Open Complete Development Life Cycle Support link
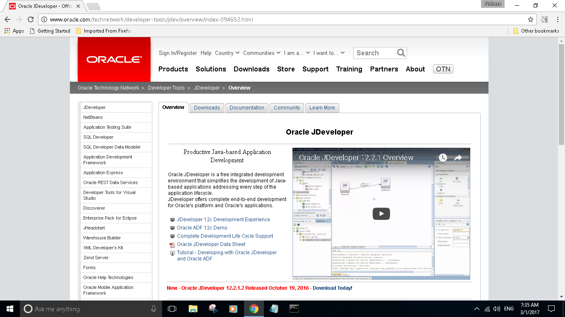Image resolution: width=565 pixels, height=317 pixels. pyautogui.click(x=225, y=236)
